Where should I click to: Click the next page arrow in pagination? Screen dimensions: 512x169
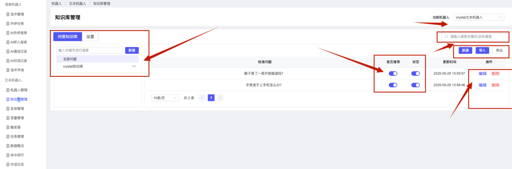(x=220, y=98)
